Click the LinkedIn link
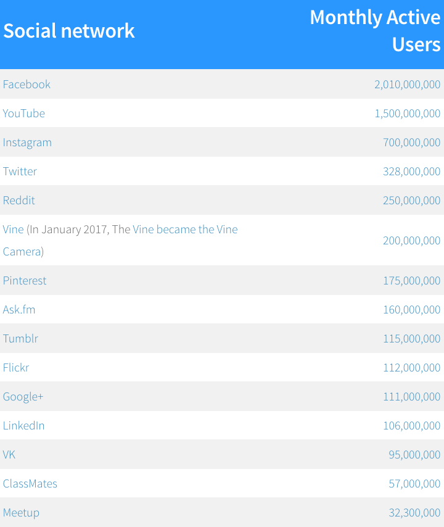Image resolution: width=444 pixels, height=527 pixels. 24,426
